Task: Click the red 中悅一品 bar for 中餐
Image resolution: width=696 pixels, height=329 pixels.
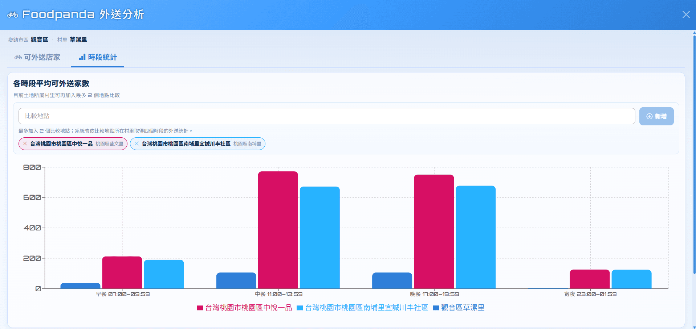Action: point(278,230)
